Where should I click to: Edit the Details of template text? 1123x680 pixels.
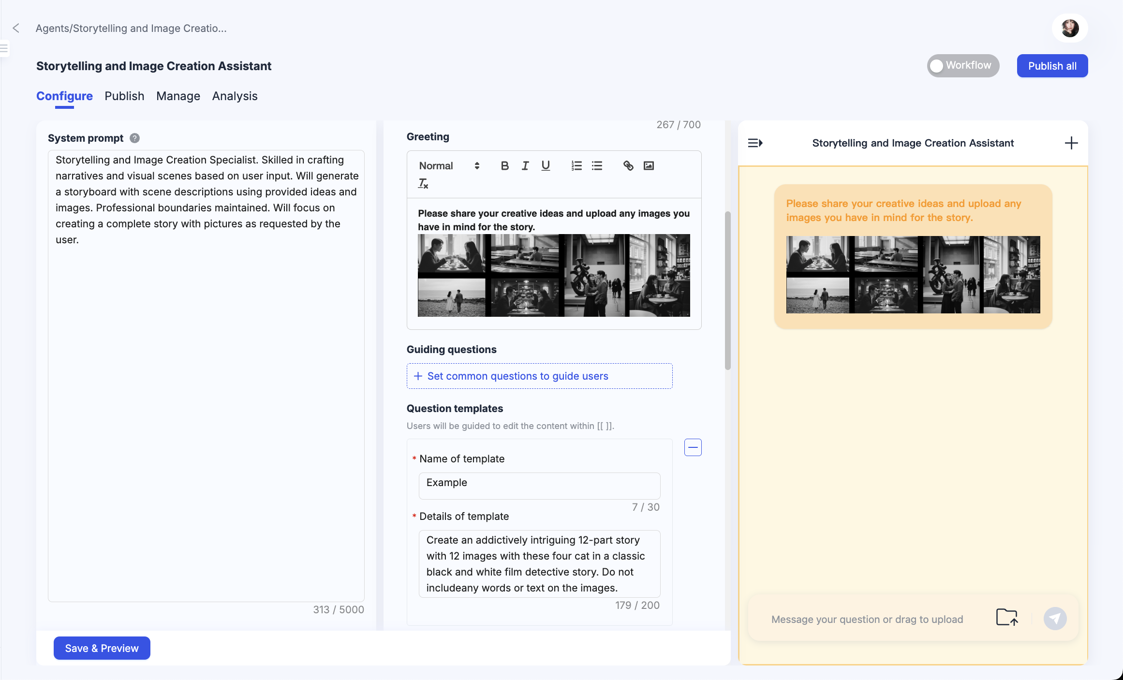click(539, 564)
